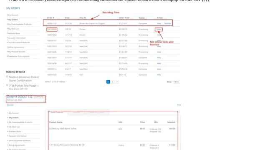Tick the Modern Abrasives Pocket Stone Combination checkbox

coord(7,77)
